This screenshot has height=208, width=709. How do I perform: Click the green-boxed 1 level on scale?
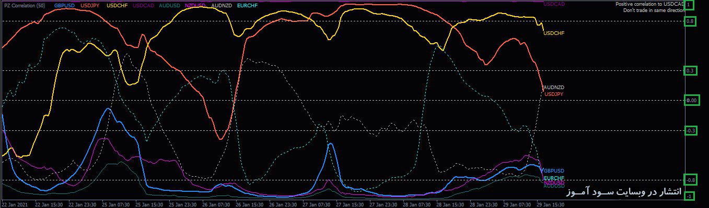click(x=690, y=5)
